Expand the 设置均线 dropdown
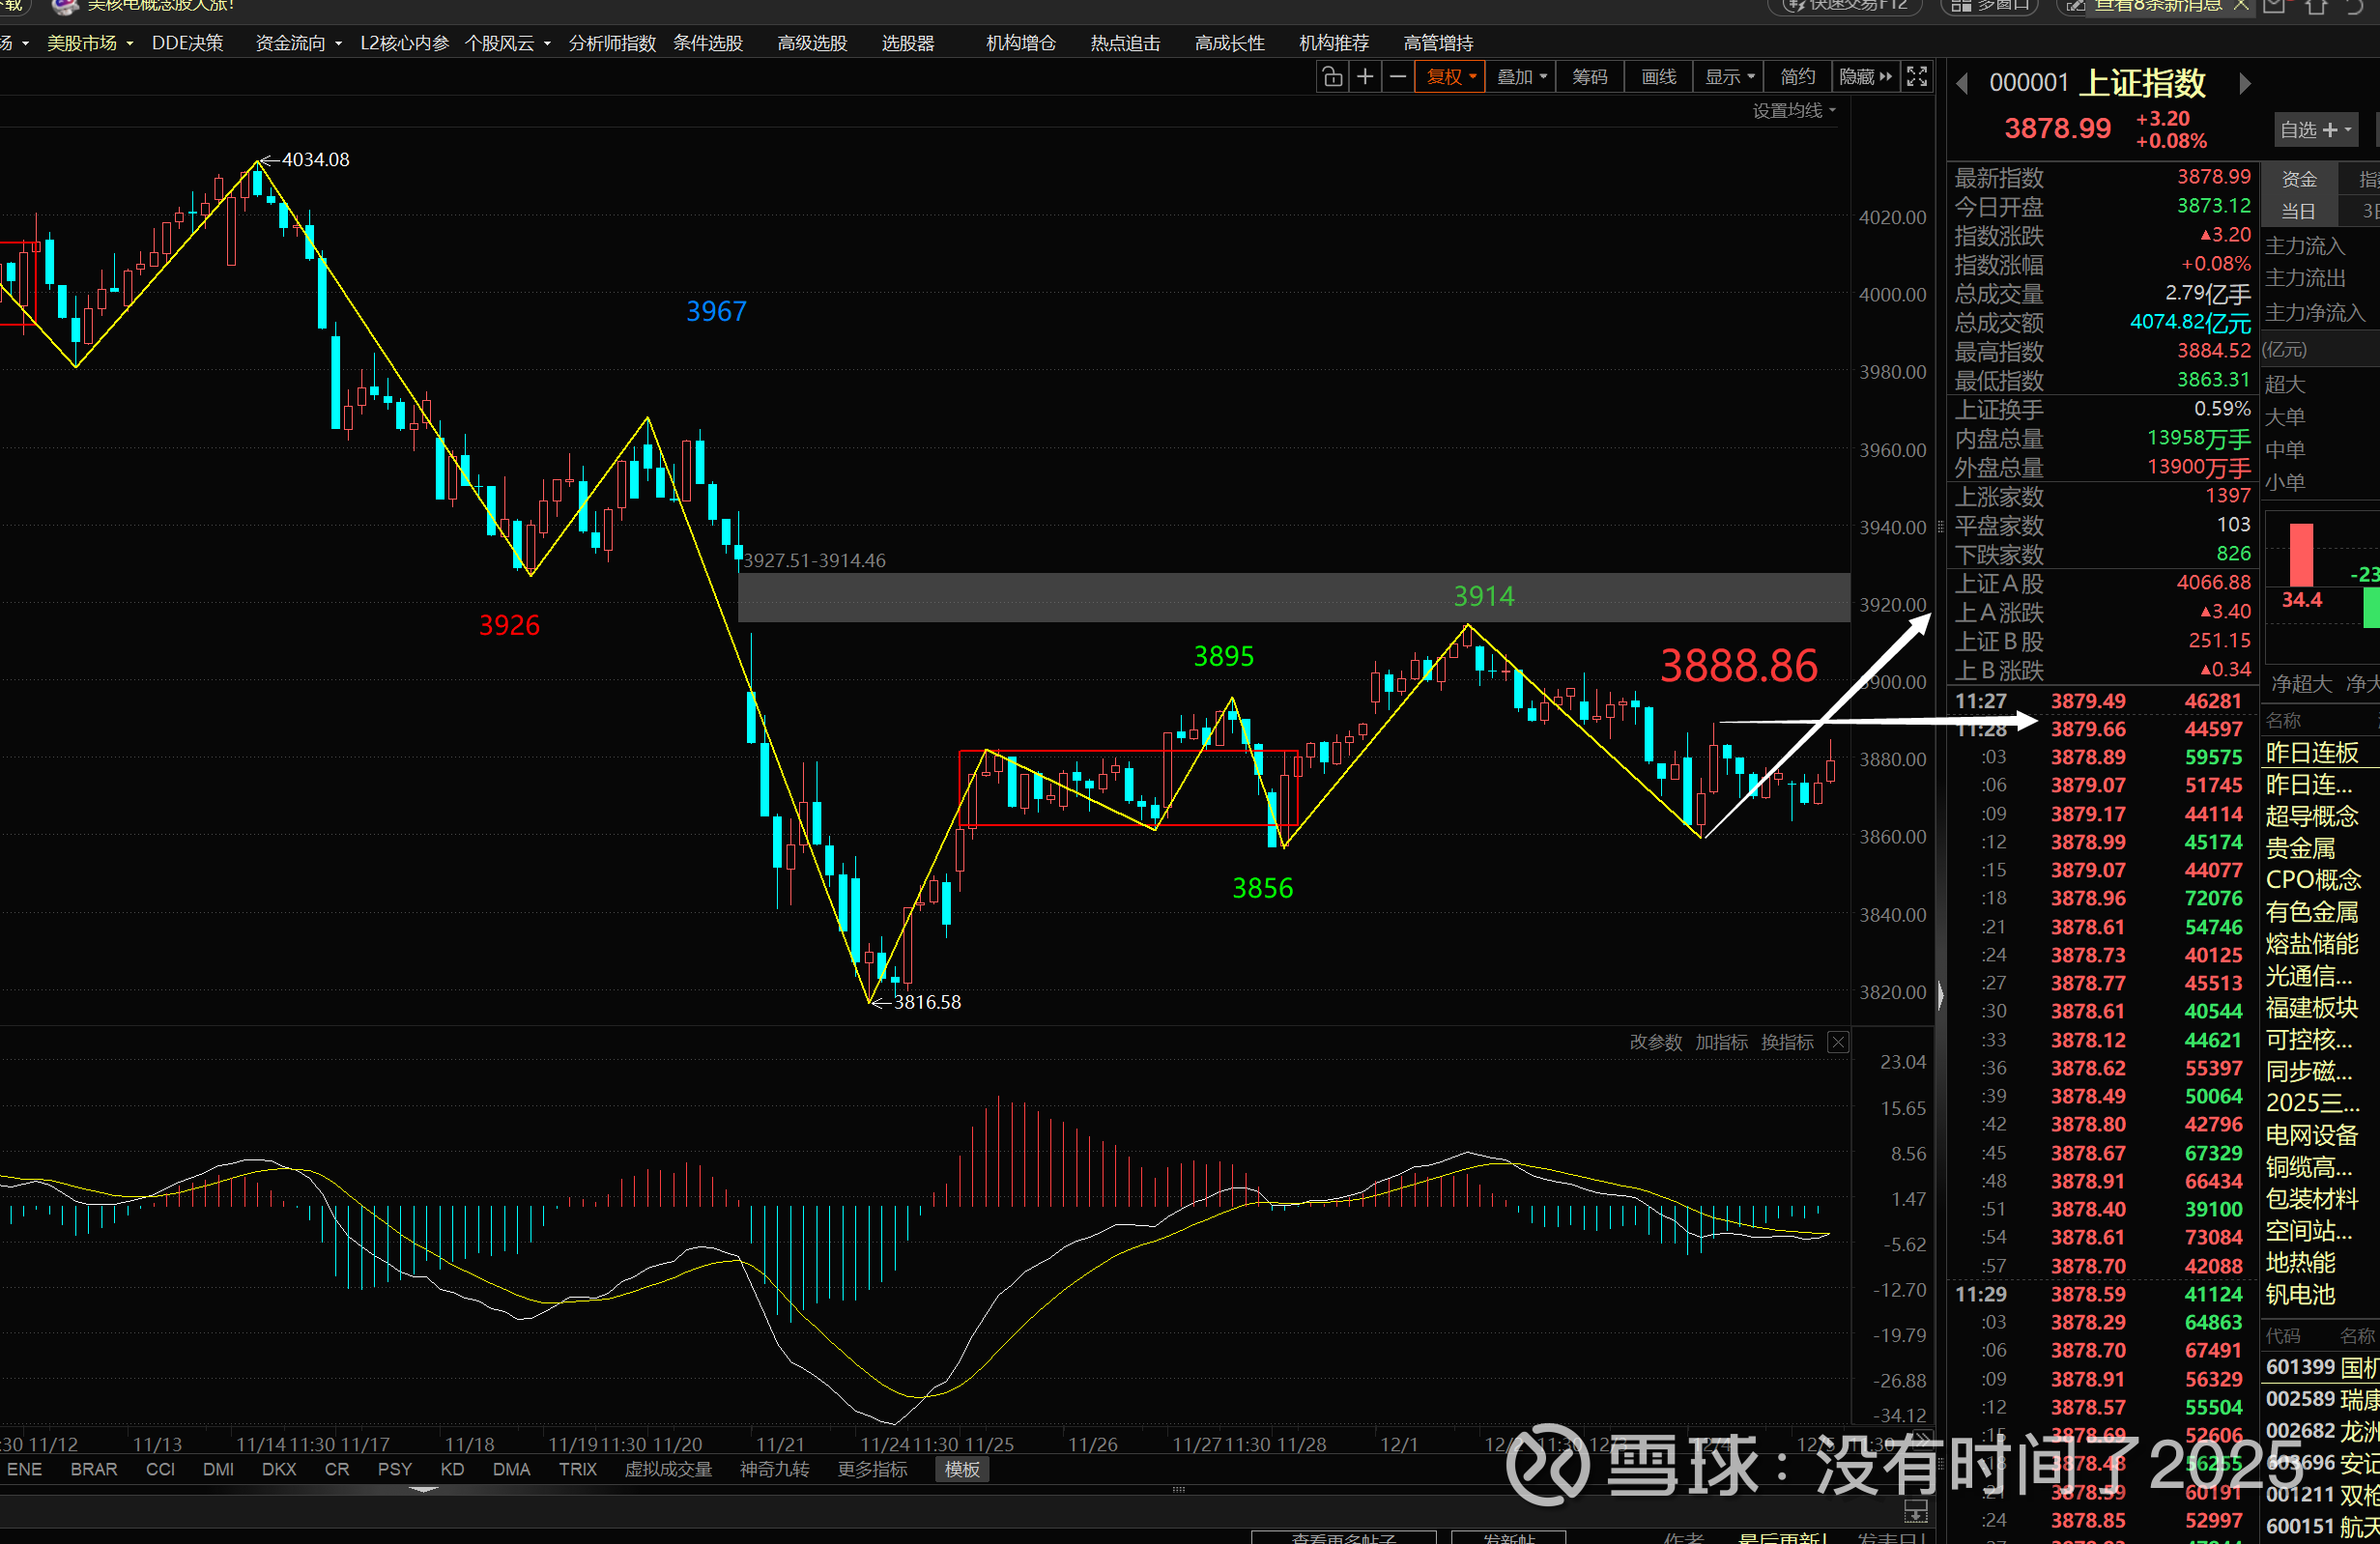Viewport: 2380px width, 1544px height. 1794,111
